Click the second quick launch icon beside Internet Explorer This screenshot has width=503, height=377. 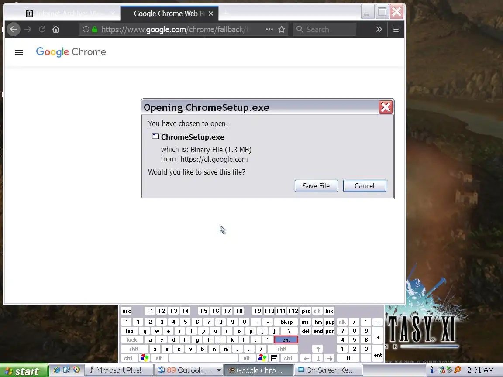(x=67, y=370)
